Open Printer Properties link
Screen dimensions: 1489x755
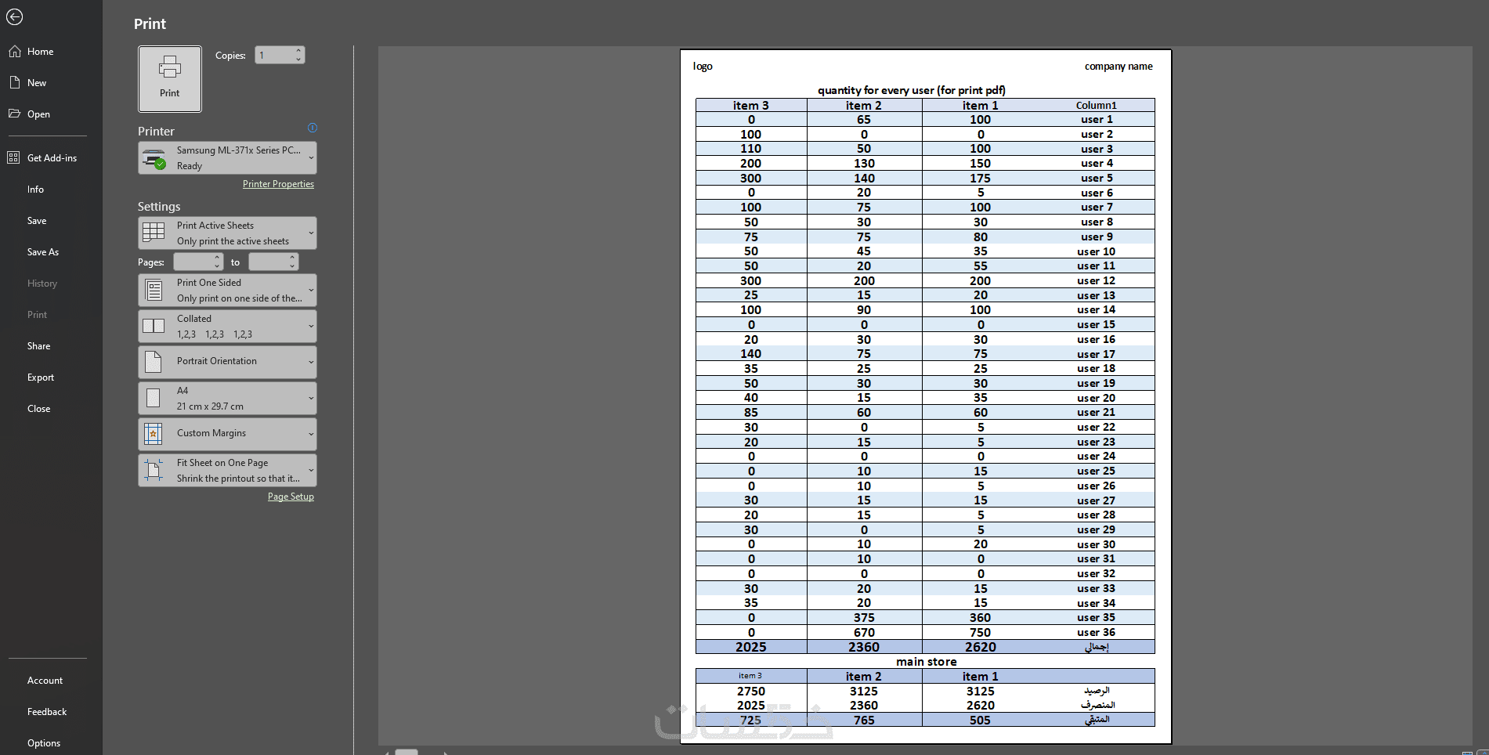click(278, 184)
